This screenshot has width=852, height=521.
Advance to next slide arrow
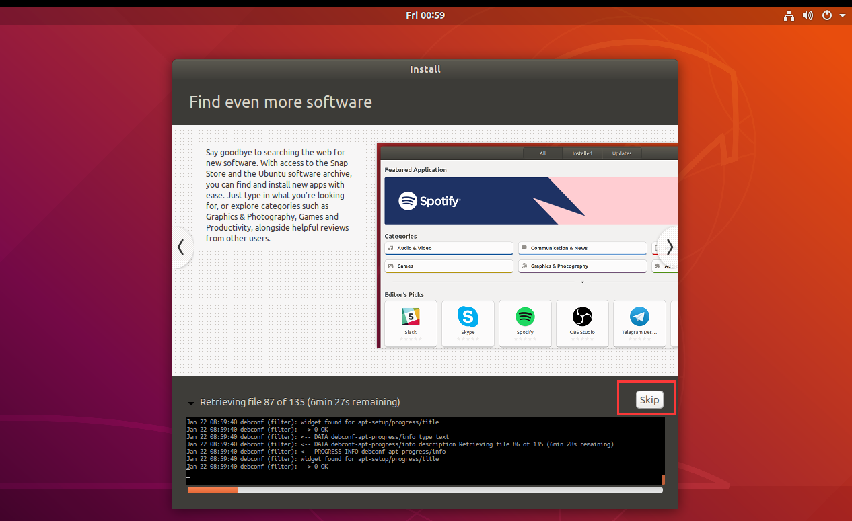[669, 247]
